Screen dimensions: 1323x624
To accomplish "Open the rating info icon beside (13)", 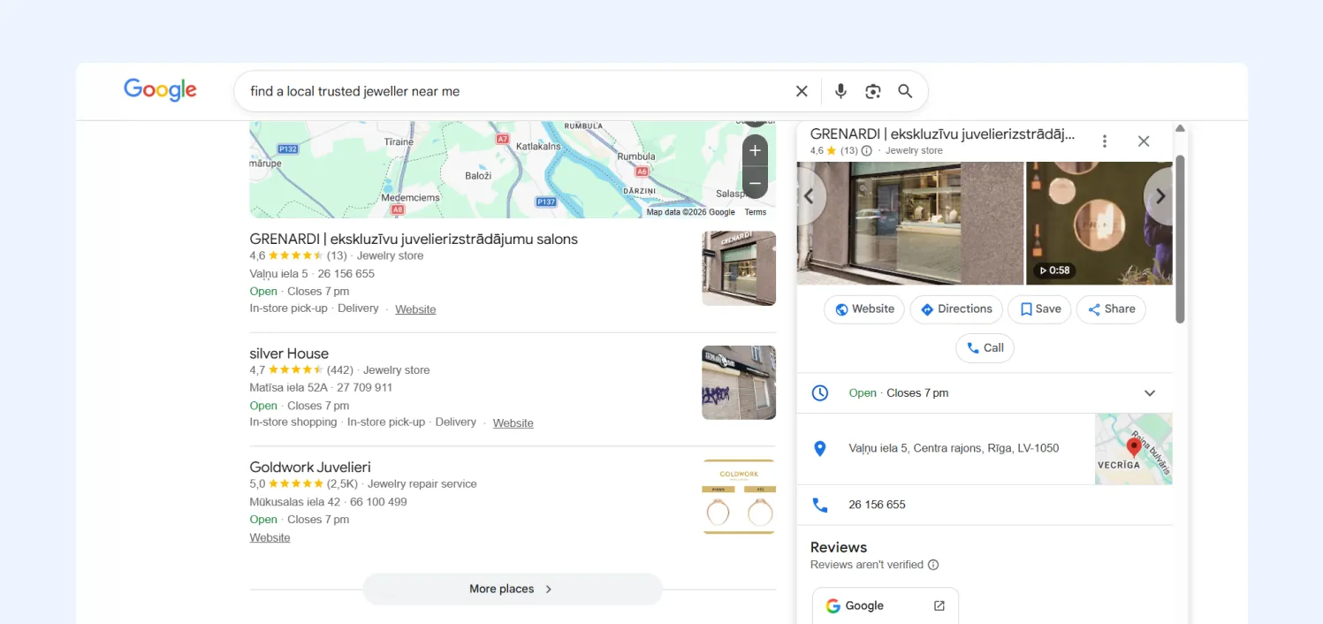I will (866, 151).
